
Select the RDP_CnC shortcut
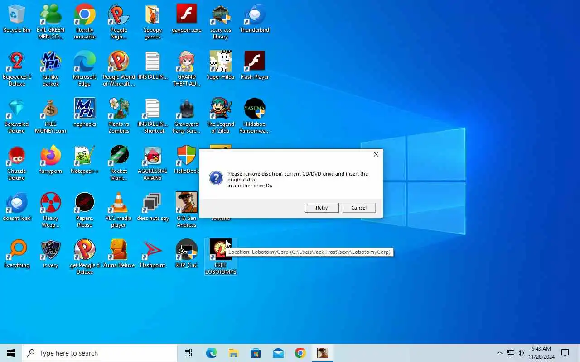[187, 254]
